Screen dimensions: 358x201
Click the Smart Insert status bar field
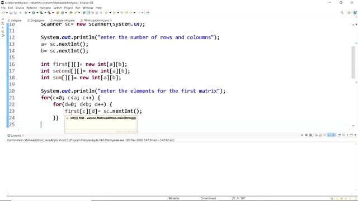209,198
